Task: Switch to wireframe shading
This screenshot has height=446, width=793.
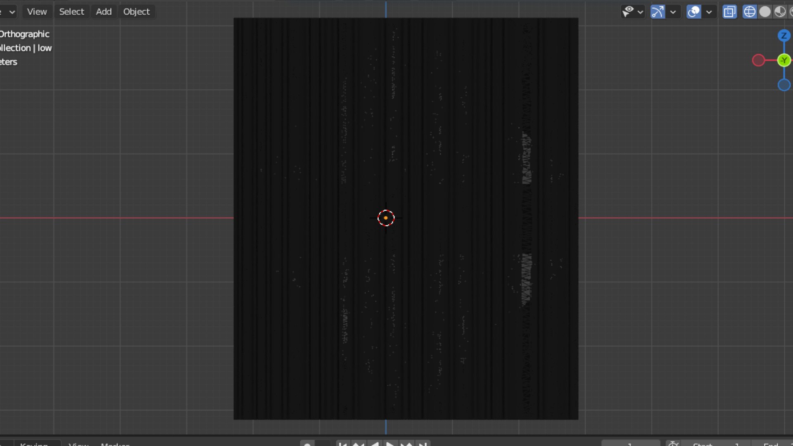Action: (x=749, y=12)
